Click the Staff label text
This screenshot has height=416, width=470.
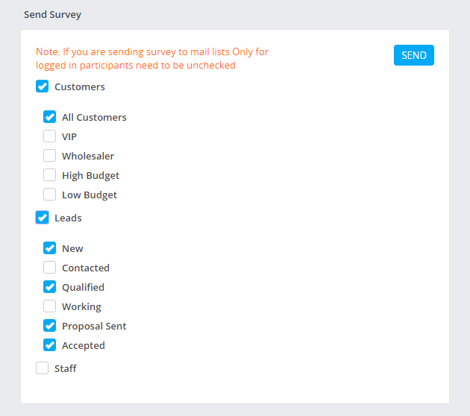pyautogui.click(x=66, y=368)
